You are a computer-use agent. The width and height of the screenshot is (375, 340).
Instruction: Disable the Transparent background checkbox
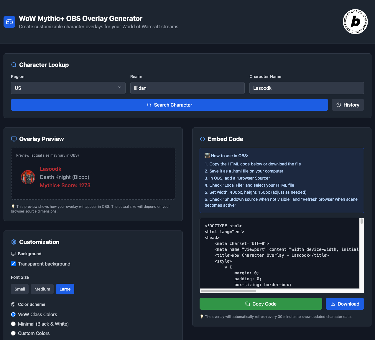click(13, 264)
